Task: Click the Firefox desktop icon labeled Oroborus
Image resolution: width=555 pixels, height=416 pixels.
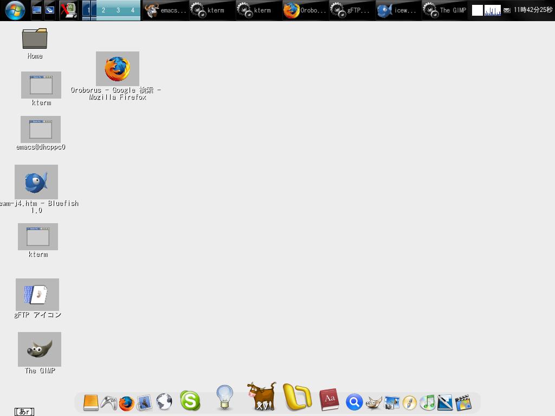Action: click(x=117, y=69)
